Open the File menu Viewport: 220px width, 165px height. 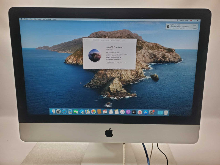click(31, 19)
